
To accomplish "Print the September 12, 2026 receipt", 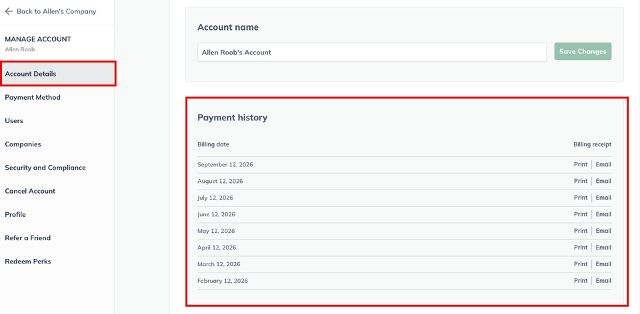I will 581,164.
